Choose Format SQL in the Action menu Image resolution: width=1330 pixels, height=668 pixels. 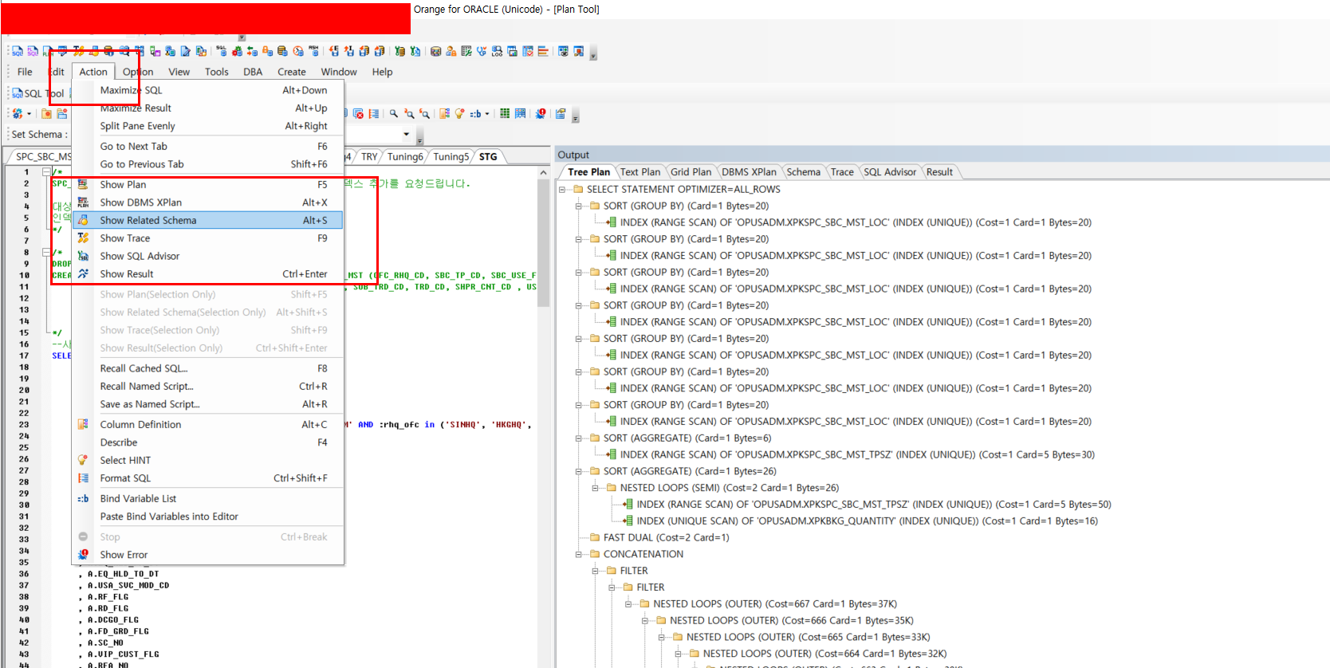[125, 478]
